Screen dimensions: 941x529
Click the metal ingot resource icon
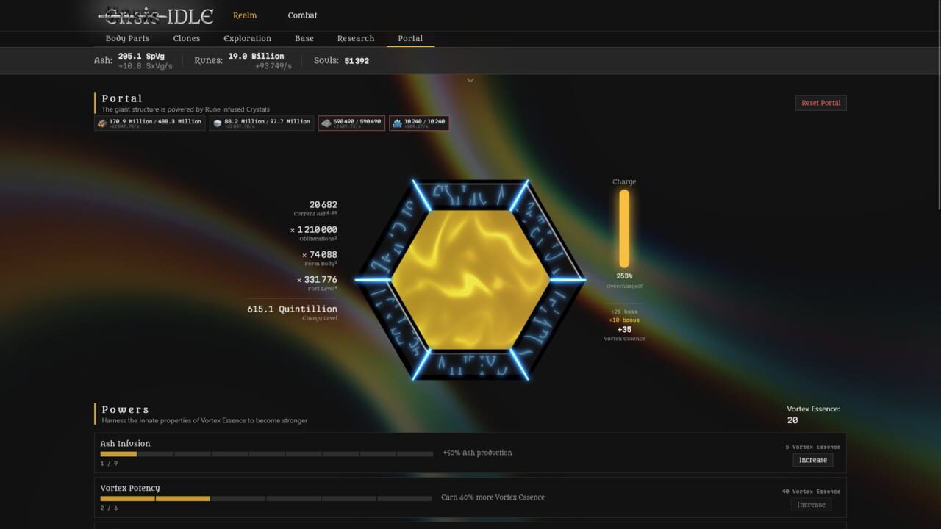(326, 123)
